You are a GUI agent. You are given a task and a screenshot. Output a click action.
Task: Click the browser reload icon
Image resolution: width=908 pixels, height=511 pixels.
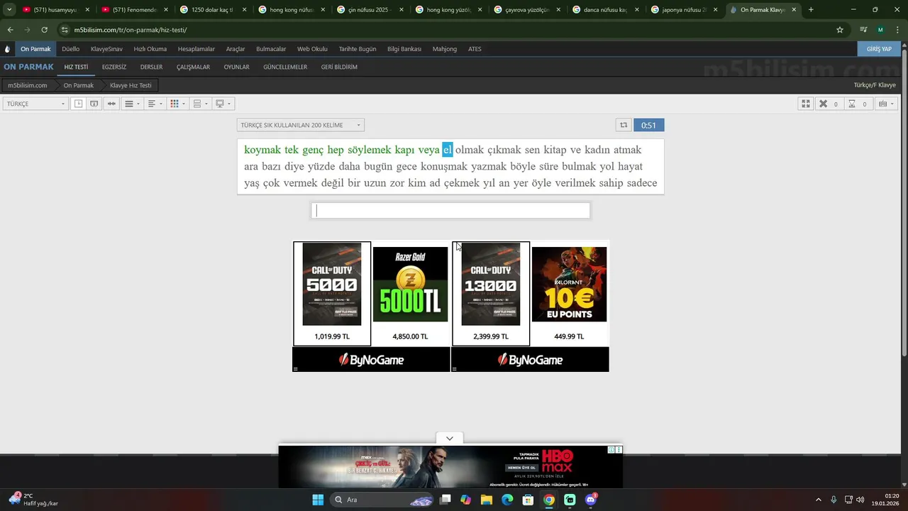44,30
